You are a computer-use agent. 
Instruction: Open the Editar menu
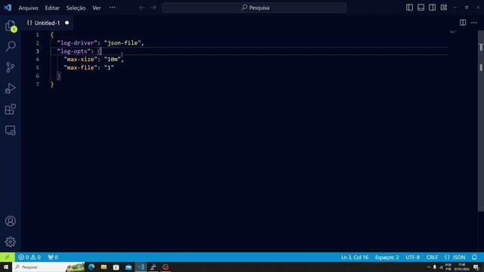(x=52, y=8)
